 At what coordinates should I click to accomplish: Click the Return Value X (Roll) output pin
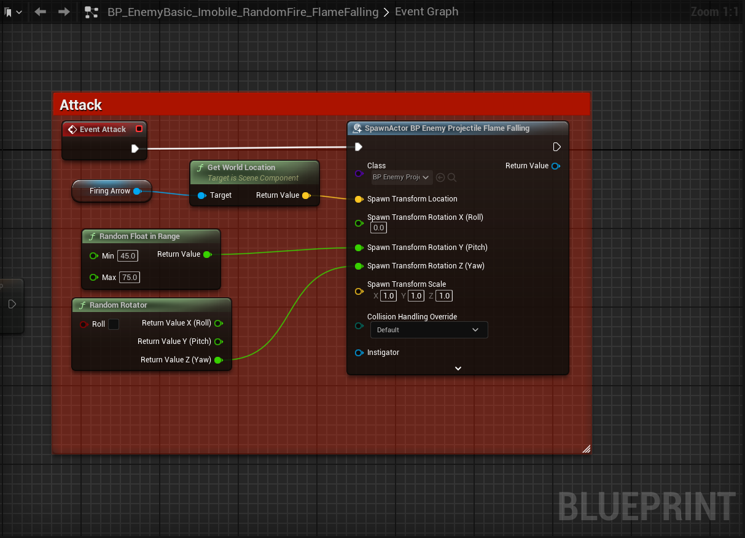[218, 323]
